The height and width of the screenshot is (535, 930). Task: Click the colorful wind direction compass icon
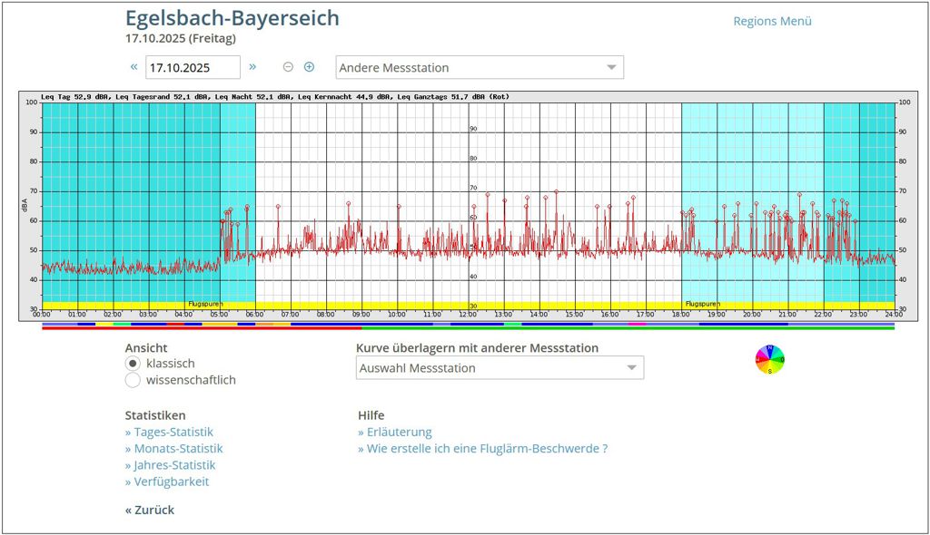[769, 360]
